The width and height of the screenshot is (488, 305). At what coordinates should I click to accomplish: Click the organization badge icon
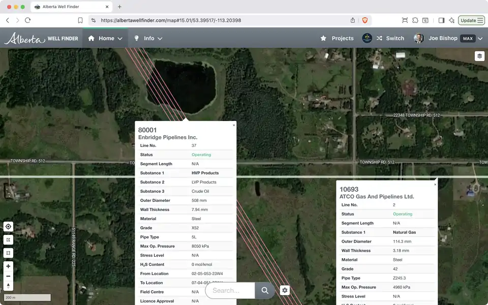pos(367,38)
